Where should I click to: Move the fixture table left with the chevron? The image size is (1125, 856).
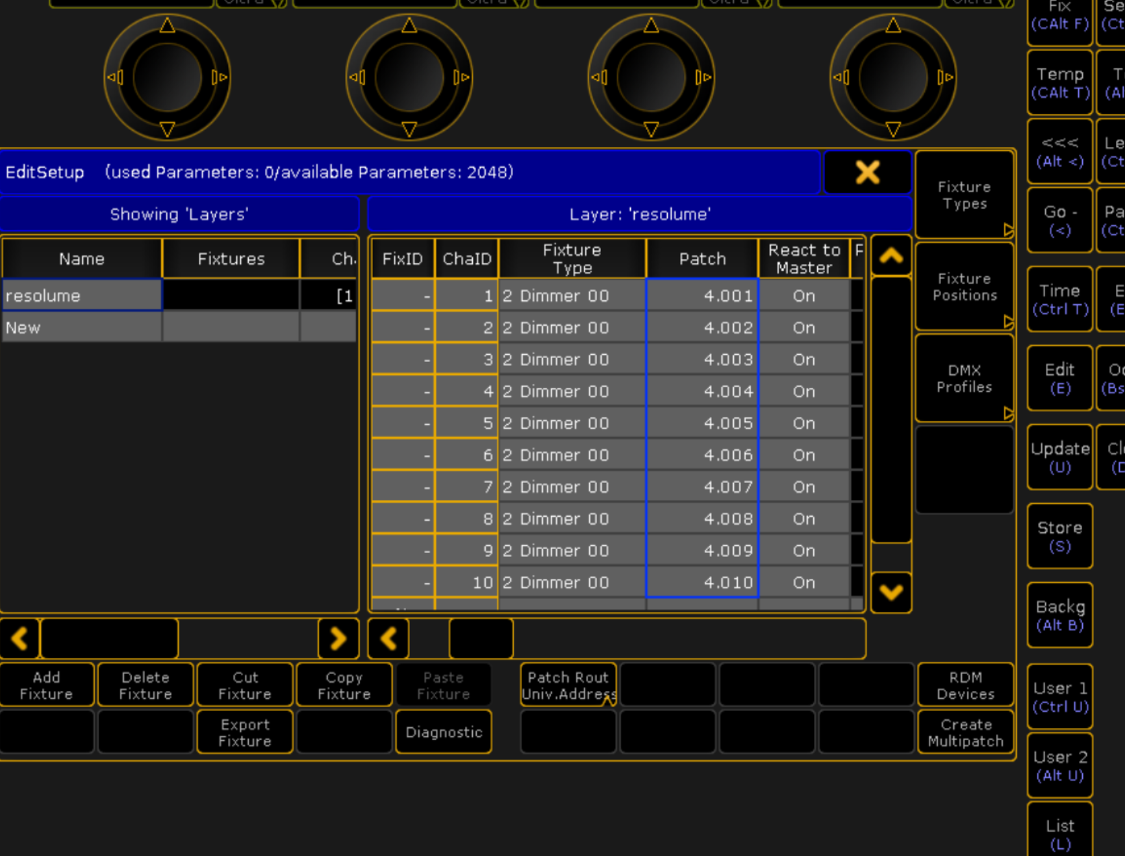(x=388, y=638)
